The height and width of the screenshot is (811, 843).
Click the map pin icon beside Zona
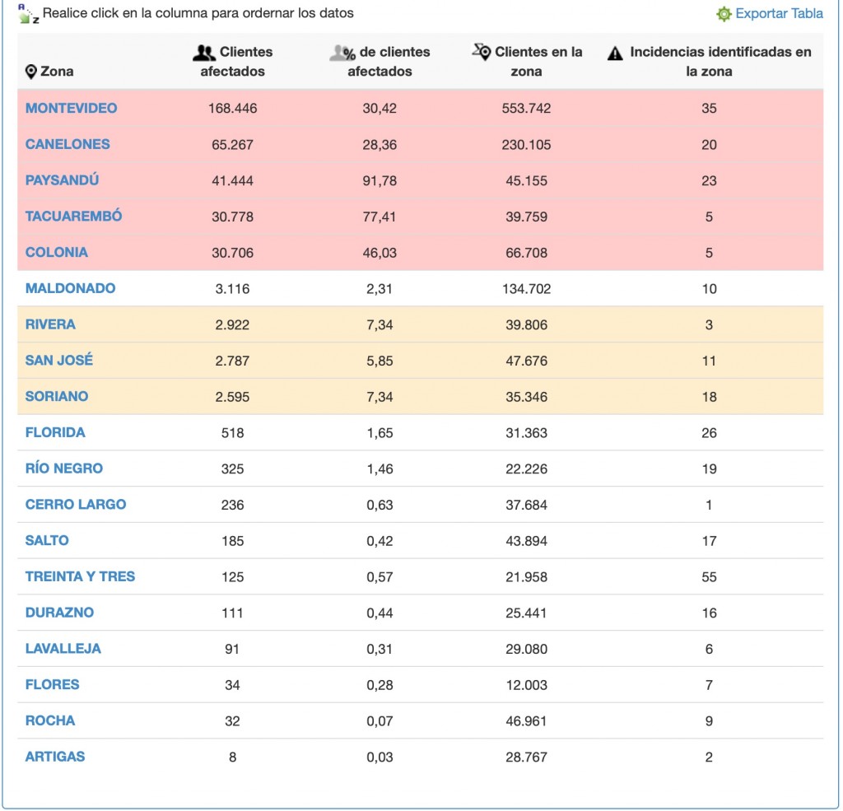pyautogui.click(x=31, y=72)
